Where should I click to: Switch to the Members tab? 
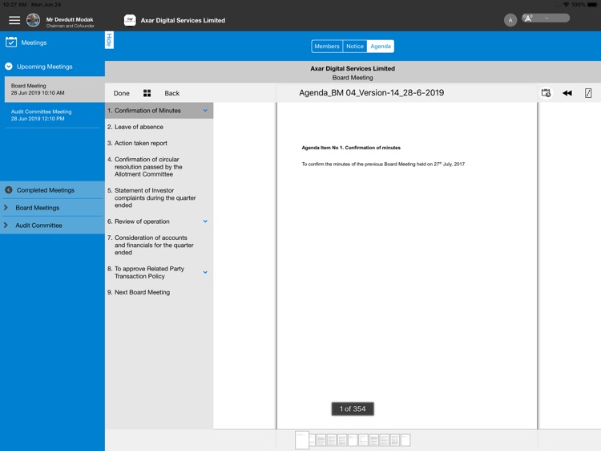point(327,46)
